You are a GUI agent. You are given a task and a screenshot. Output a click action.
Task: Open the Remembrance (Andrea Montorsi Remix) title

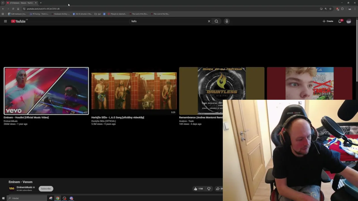(x=201, y=118)
